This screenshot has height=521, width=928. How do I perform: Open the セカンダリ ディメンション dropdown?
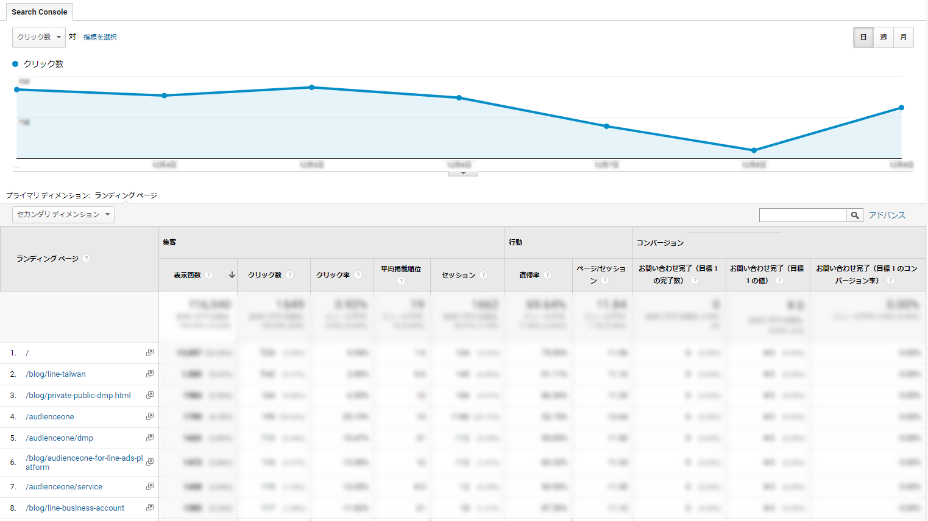(x=63, y=214)
